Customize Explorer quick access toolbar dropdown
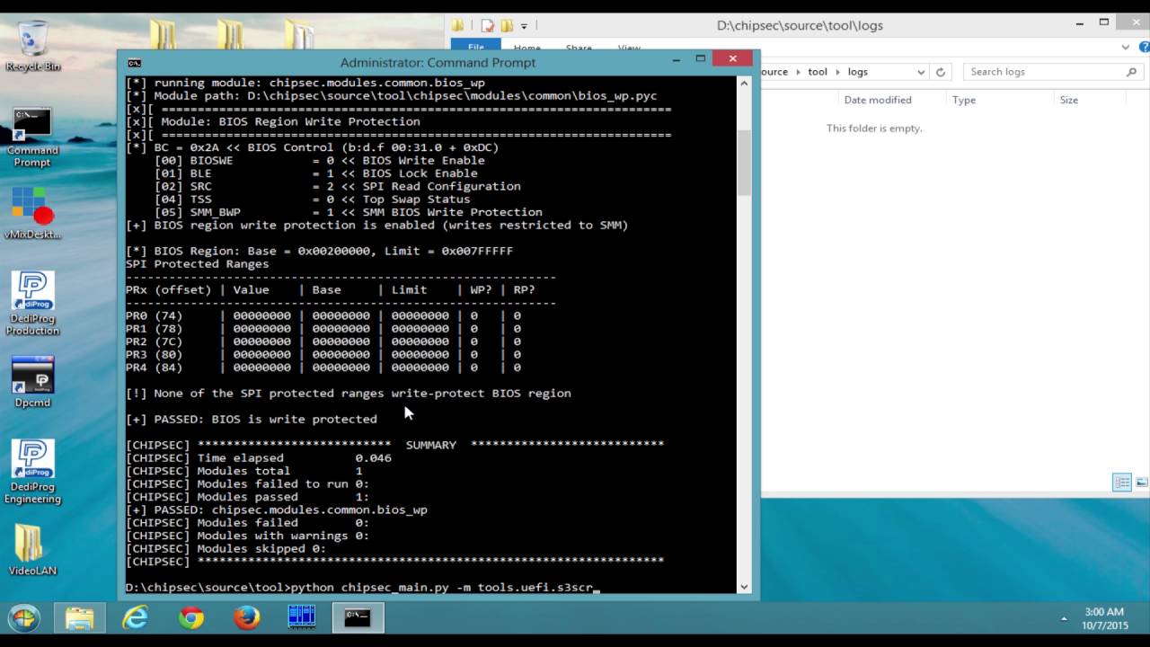The image size is (1150, 647). [x=524, y=26]
